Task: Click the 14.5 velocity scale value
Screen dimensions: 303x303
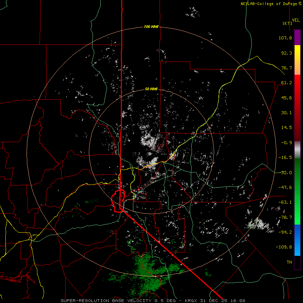Action: pos(287,128)
